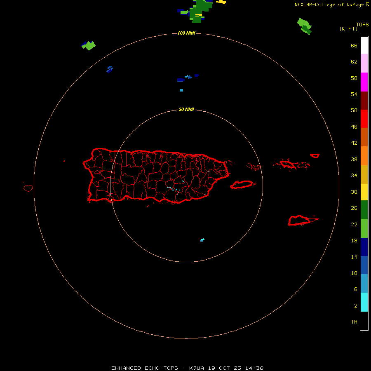371x371 pixels.
Task: Click the '[K FT]' units label
Action: pos(348,28)
